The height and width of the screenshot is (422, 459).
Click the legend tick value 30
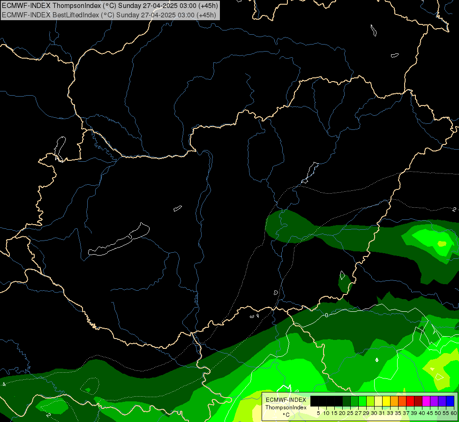[x=374, y=413]
